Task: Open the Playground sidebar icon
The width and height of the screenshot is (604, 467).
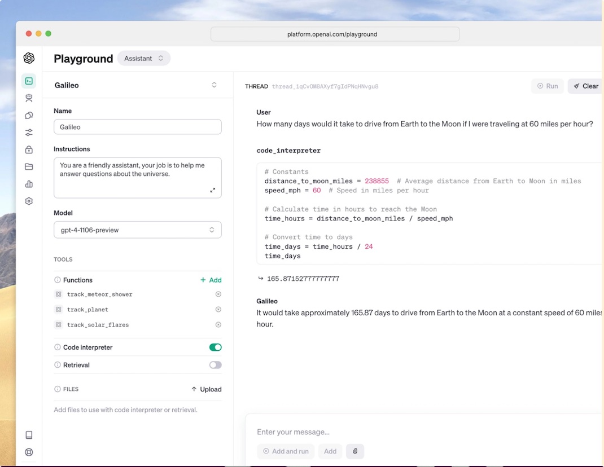Action: pos(29,81)
